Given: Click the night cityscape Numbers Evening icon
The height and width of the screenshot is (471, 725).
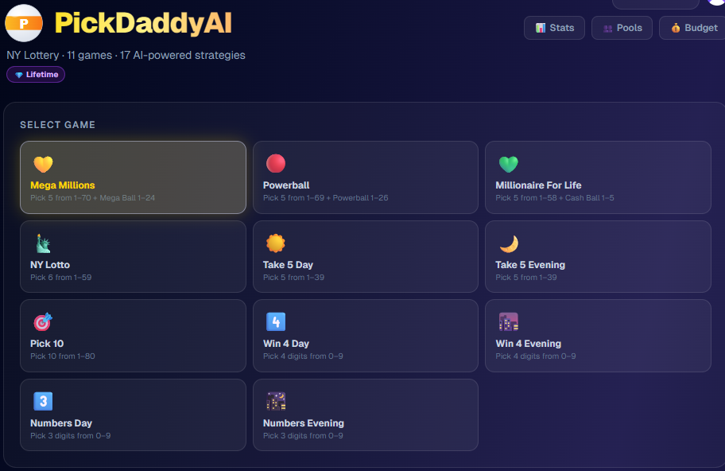Looking at the screenshot, I should 276,401.
